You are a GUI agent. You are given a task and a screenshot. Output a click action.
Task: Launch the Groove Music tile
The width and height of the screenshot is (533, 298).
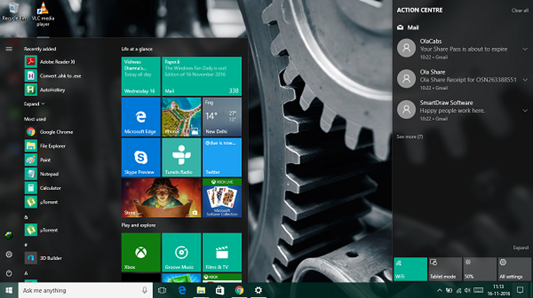tap(182, 253)
